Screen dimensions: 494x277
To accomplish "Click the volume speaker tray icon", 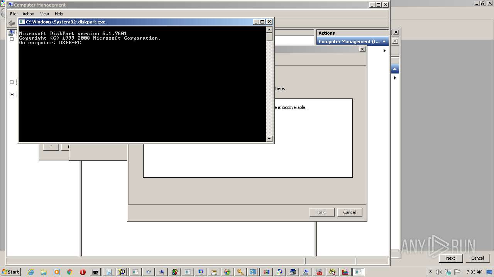I will click(x=439, y=272).
